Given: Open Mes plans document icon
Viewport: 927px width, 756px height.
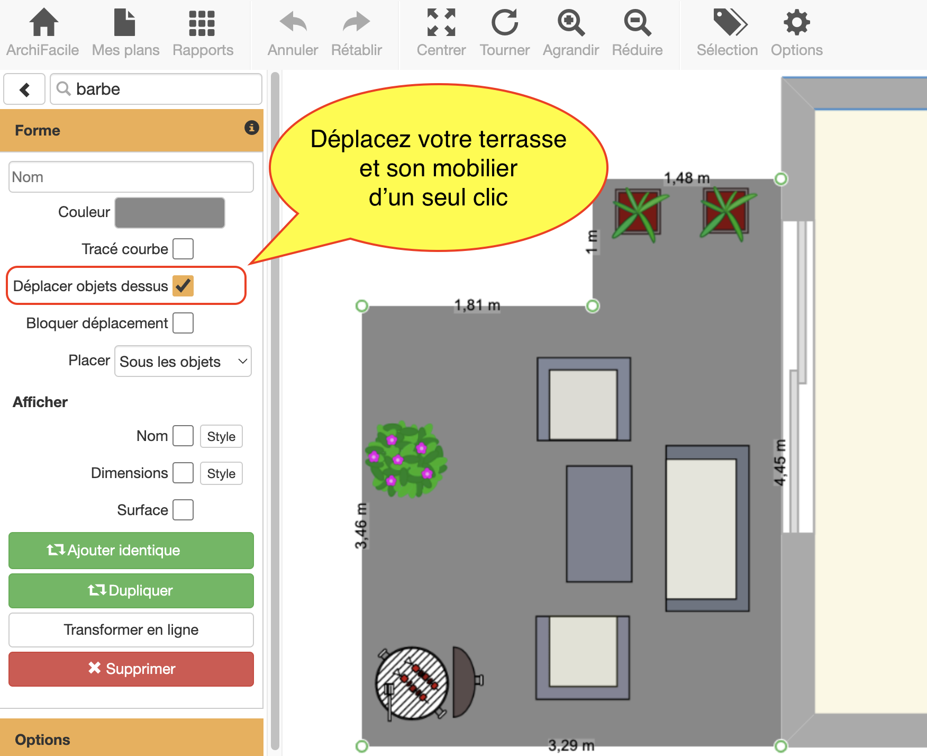Looking at the screenshot, I should click(125, 23).
